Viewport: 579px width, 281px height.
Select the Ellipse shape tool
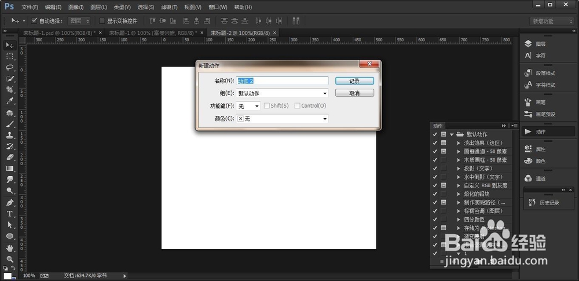point(10,236)
